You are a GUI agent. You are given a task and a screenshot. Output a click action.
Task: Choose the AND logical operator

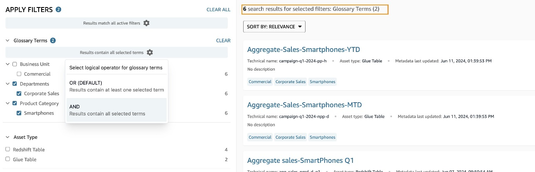click(x=116, y=110)
